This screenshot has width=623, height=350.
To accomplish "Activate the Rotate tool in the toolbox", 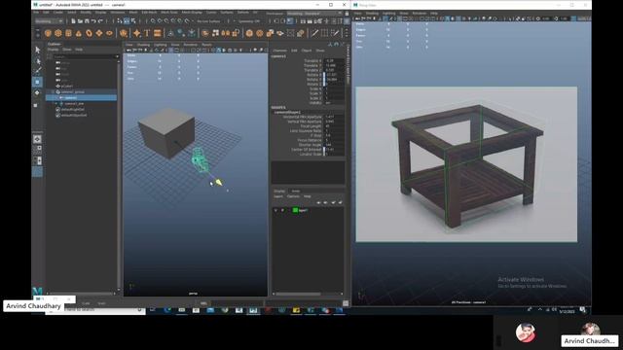I will pyautogui.click(x=37, y=93).
